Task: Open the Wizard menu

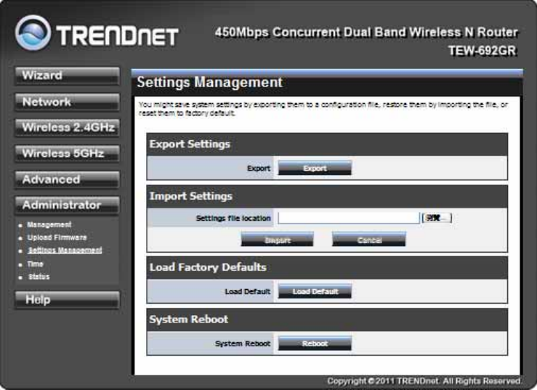Action: click(67, 76)
